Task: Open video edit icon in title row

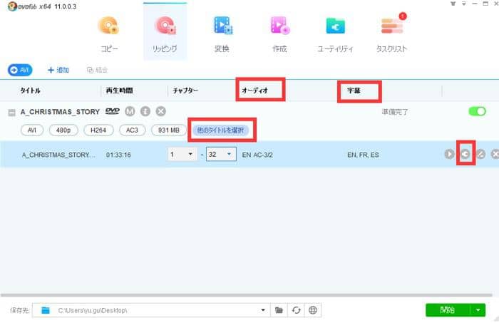Action: coord(480,154)
